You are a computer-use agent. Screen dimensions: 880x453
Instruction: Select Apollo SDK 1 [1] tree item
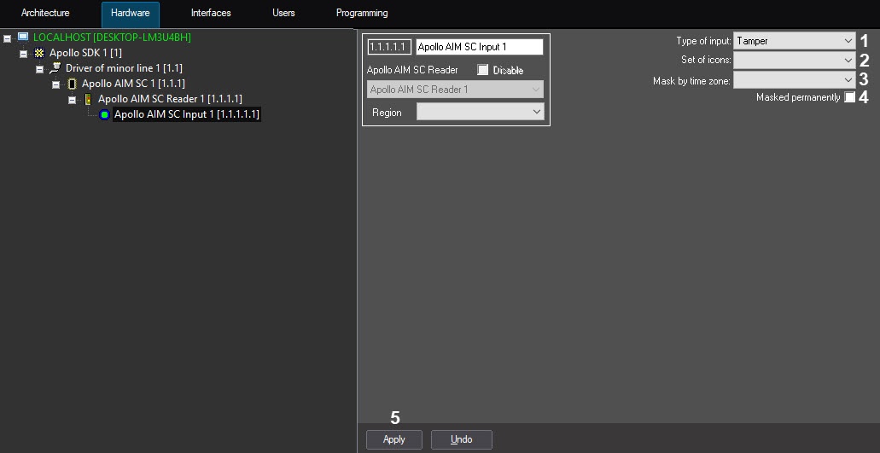tap(85, 53)
